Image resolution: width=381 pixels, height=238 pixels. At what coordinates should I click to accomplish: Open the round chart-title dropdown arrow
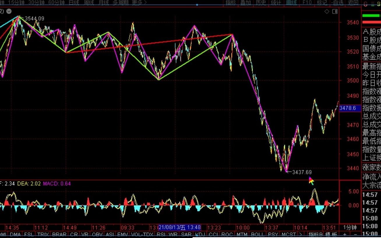9,11
